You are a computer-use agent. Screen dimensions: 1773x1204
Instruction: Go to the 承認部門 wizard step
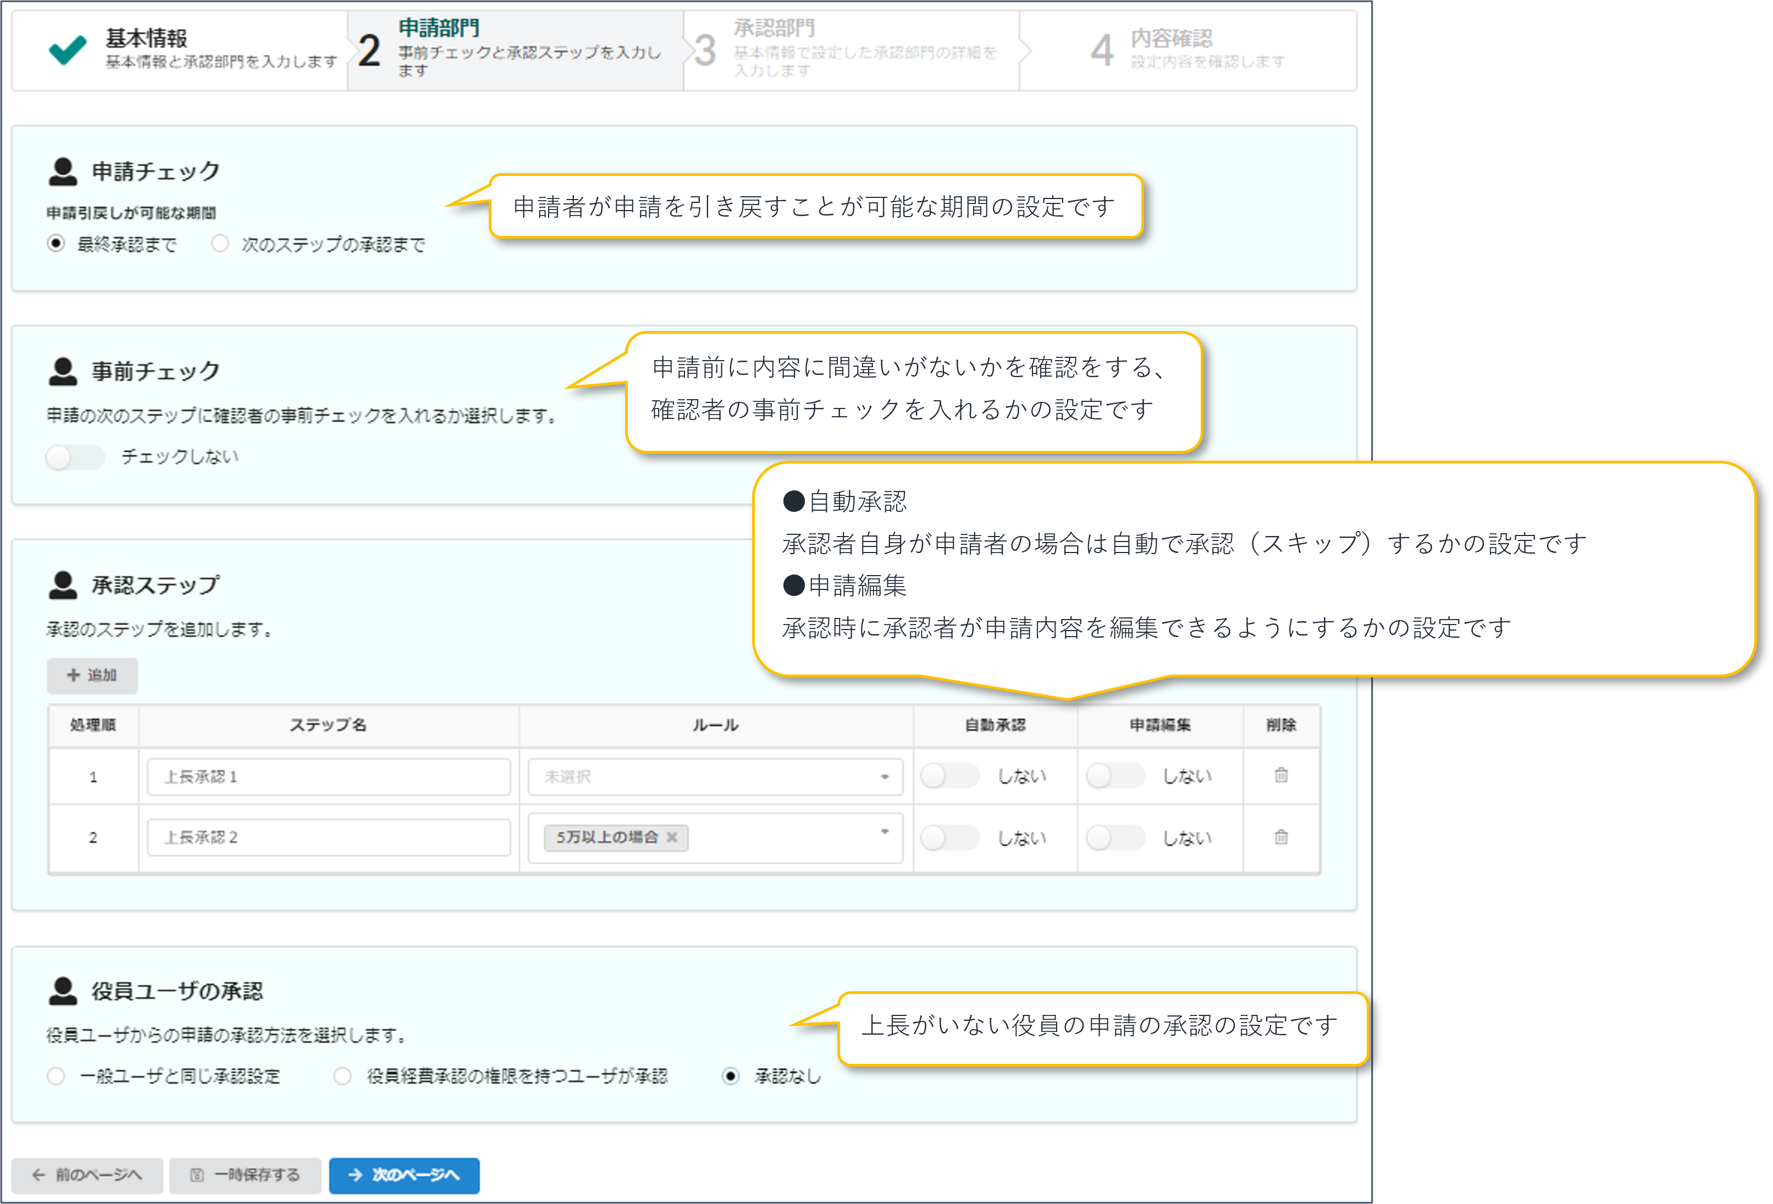click(852, 51)
